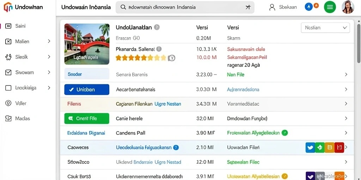Click the blue Twitter bird icon
Image resolution: width=361 pixels, height=180 pixels.
310,148
